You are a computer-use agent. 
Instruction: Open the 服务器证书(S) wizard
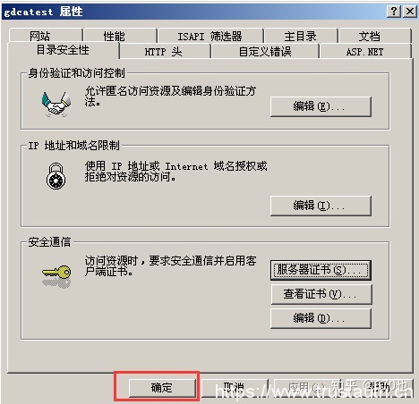321,270
